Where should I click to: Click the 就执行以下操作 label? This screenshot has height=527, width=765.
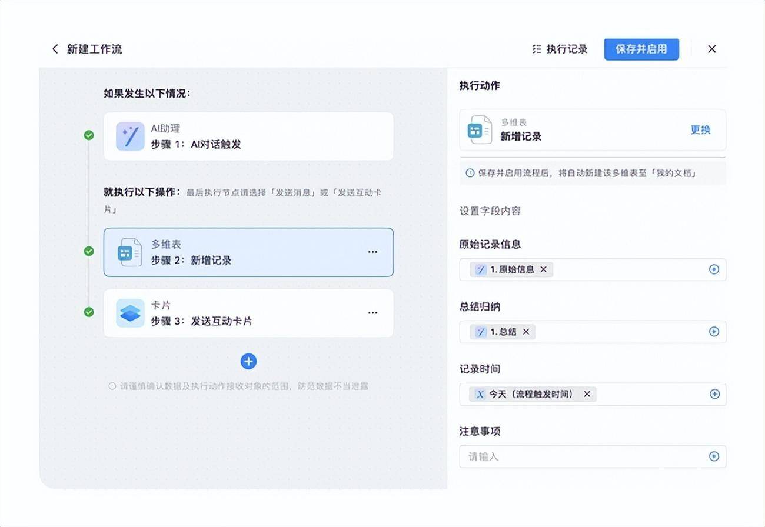point(142,192)
